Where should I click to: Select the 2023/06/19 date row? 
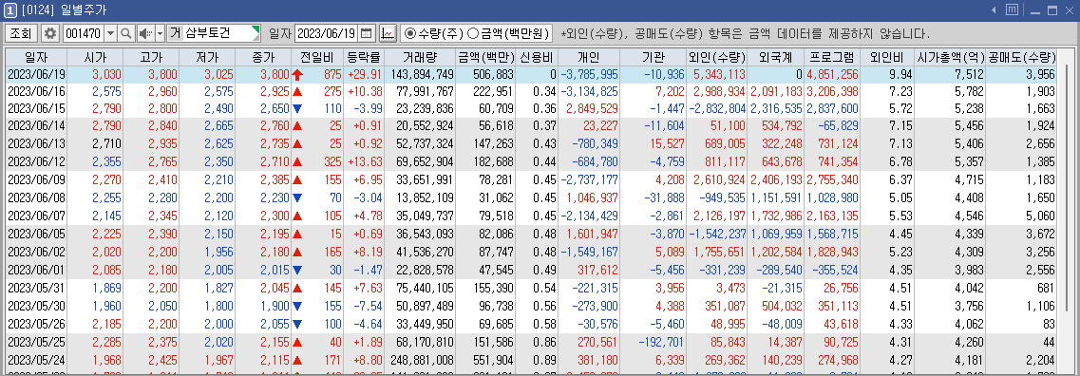(531, 74)
